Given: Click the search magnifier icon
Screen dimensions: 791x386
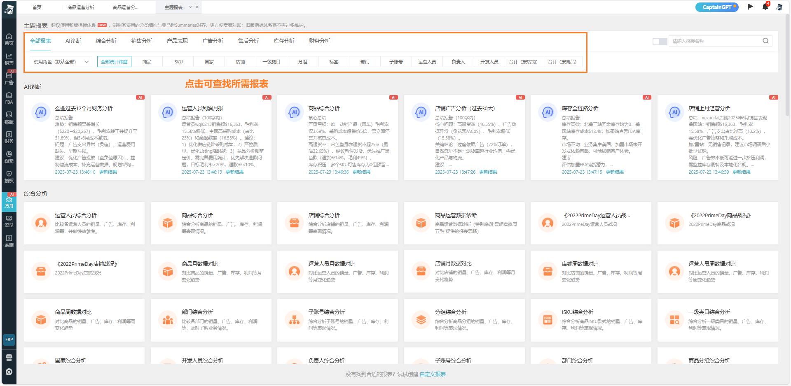Looking at the screenshot, I should click(x=765, y=41).
